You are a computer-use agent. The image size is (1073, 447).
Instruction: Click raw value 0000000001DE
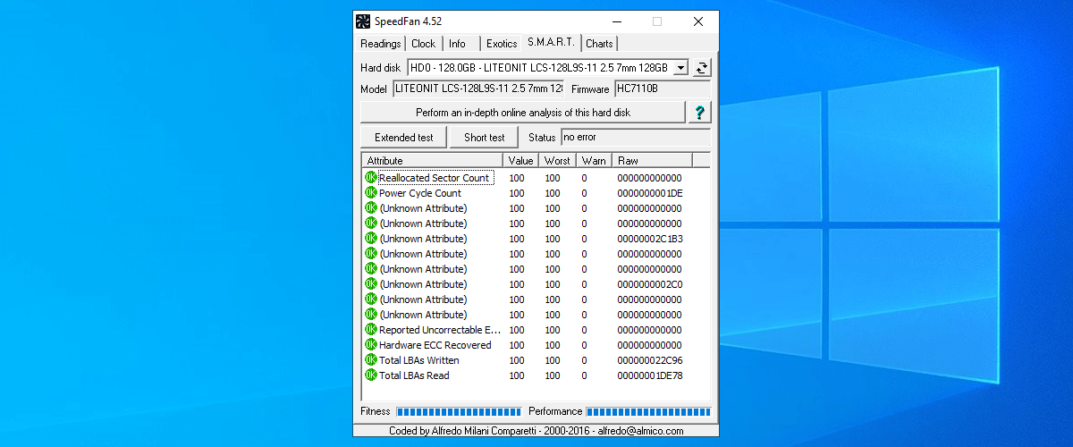pyautogui.click(x=649, y=193)
